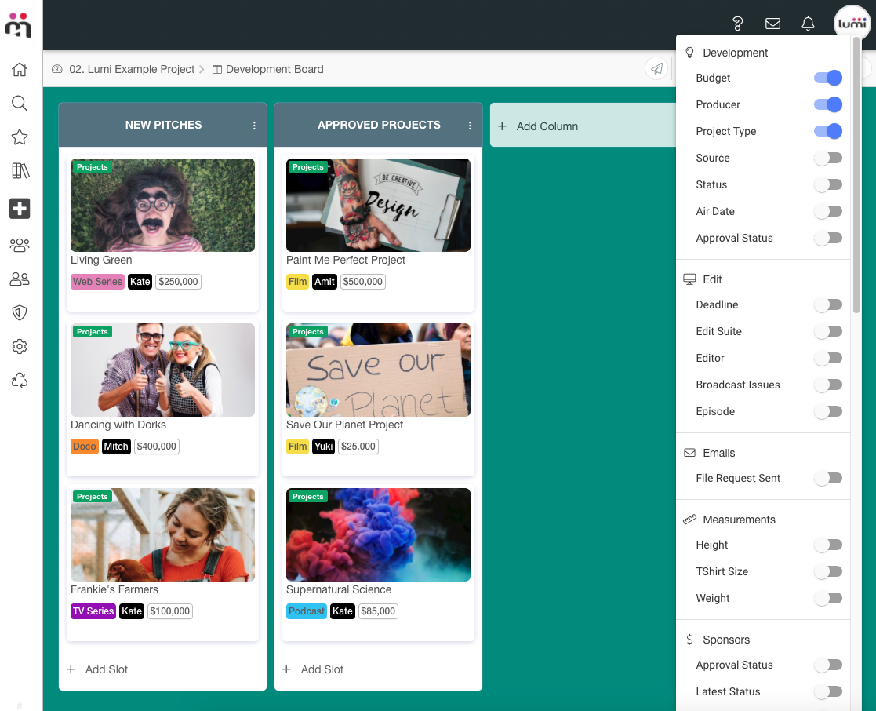Open the mail envelope icon in header
The height and width of the screenshot is (711, 876).
point(772,24)
